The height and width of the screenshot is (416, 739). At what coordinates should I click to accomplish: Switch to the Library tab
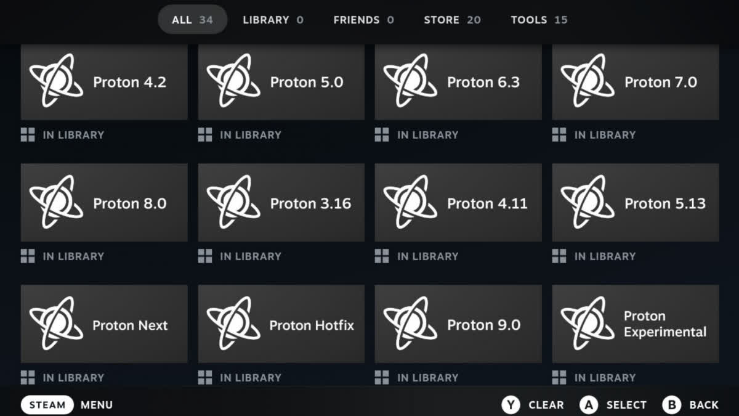pos(273,20)
